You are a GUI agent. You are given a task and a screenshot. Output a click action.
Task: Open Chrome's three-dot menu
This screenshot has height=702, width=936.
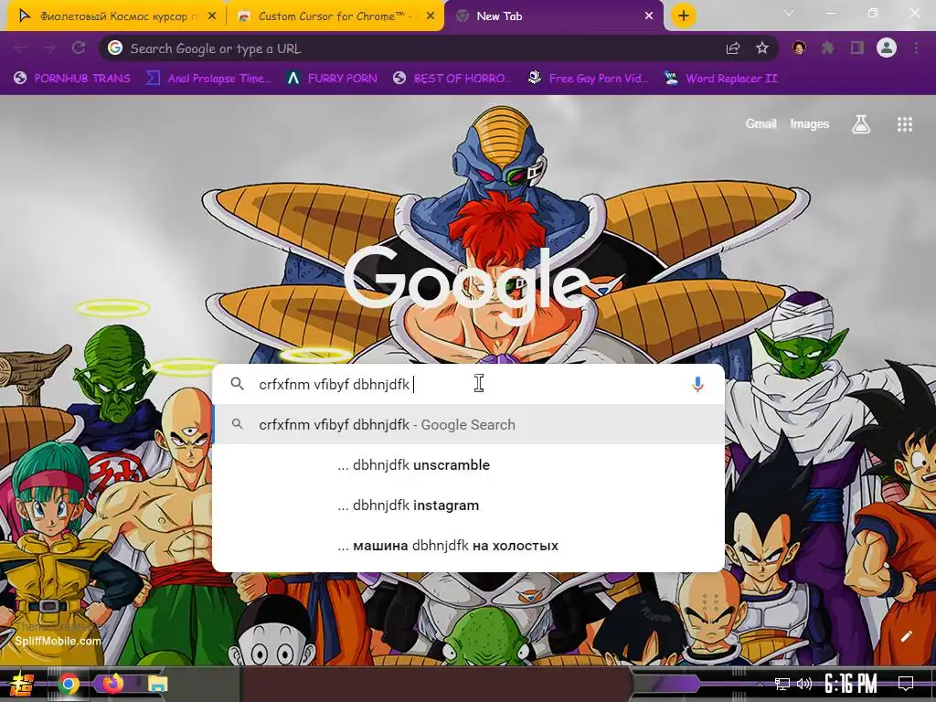pyautogui.click(x=916, y=48)
